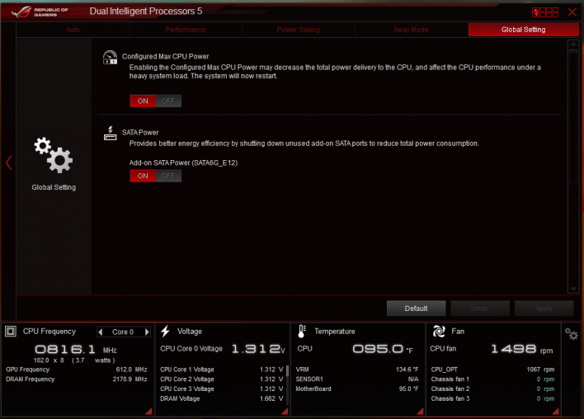Screen dimensions: 584x419
Task: Click the view layout grid icon
Action: 545,12
